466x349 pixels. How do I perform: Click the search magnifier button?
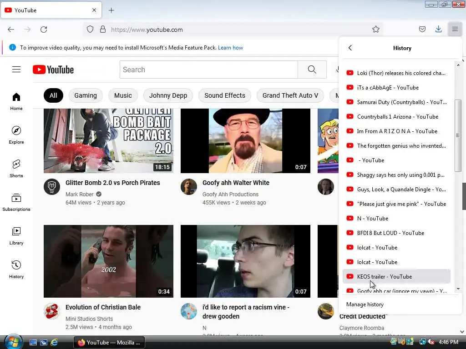(x=312, y=70)
